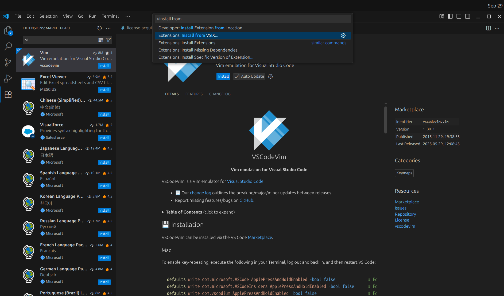Open the Visual Studio Code link
Image resolution: width=504 pixels, height=296 pixels.
(245, 181)
